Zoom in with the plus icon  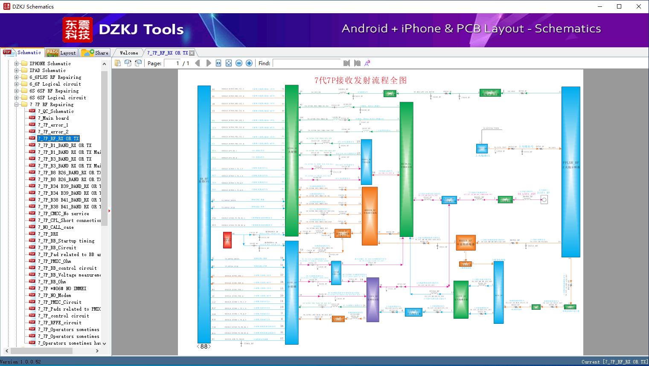[x=249, y=63]
